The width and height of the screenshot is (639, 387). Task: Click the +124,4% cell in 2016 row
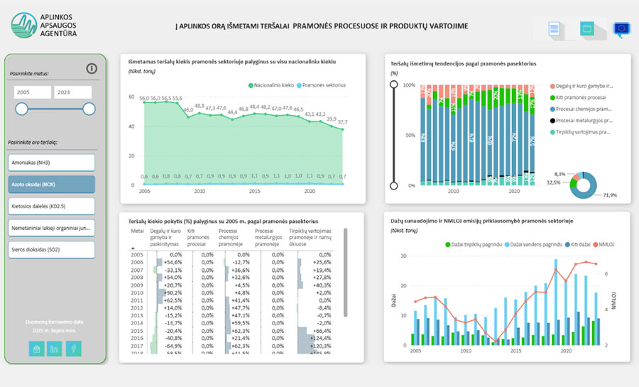coord(321,338)
